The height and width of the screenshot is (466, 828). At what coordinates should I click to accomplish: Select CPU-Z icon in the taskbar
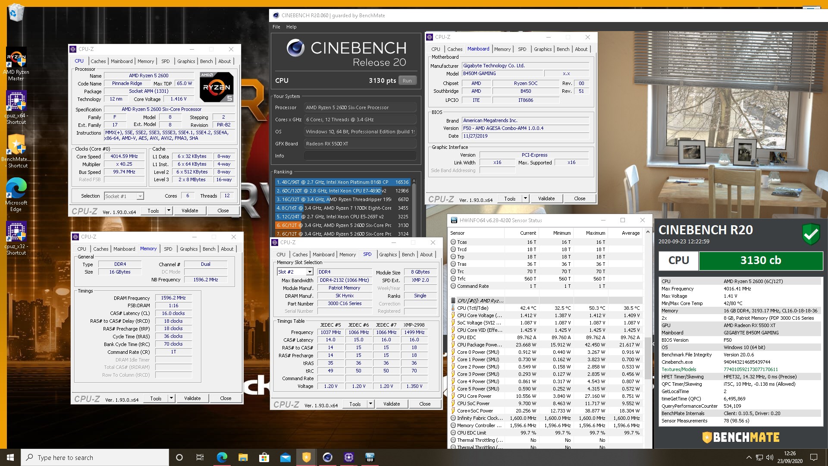pos(348,457)
